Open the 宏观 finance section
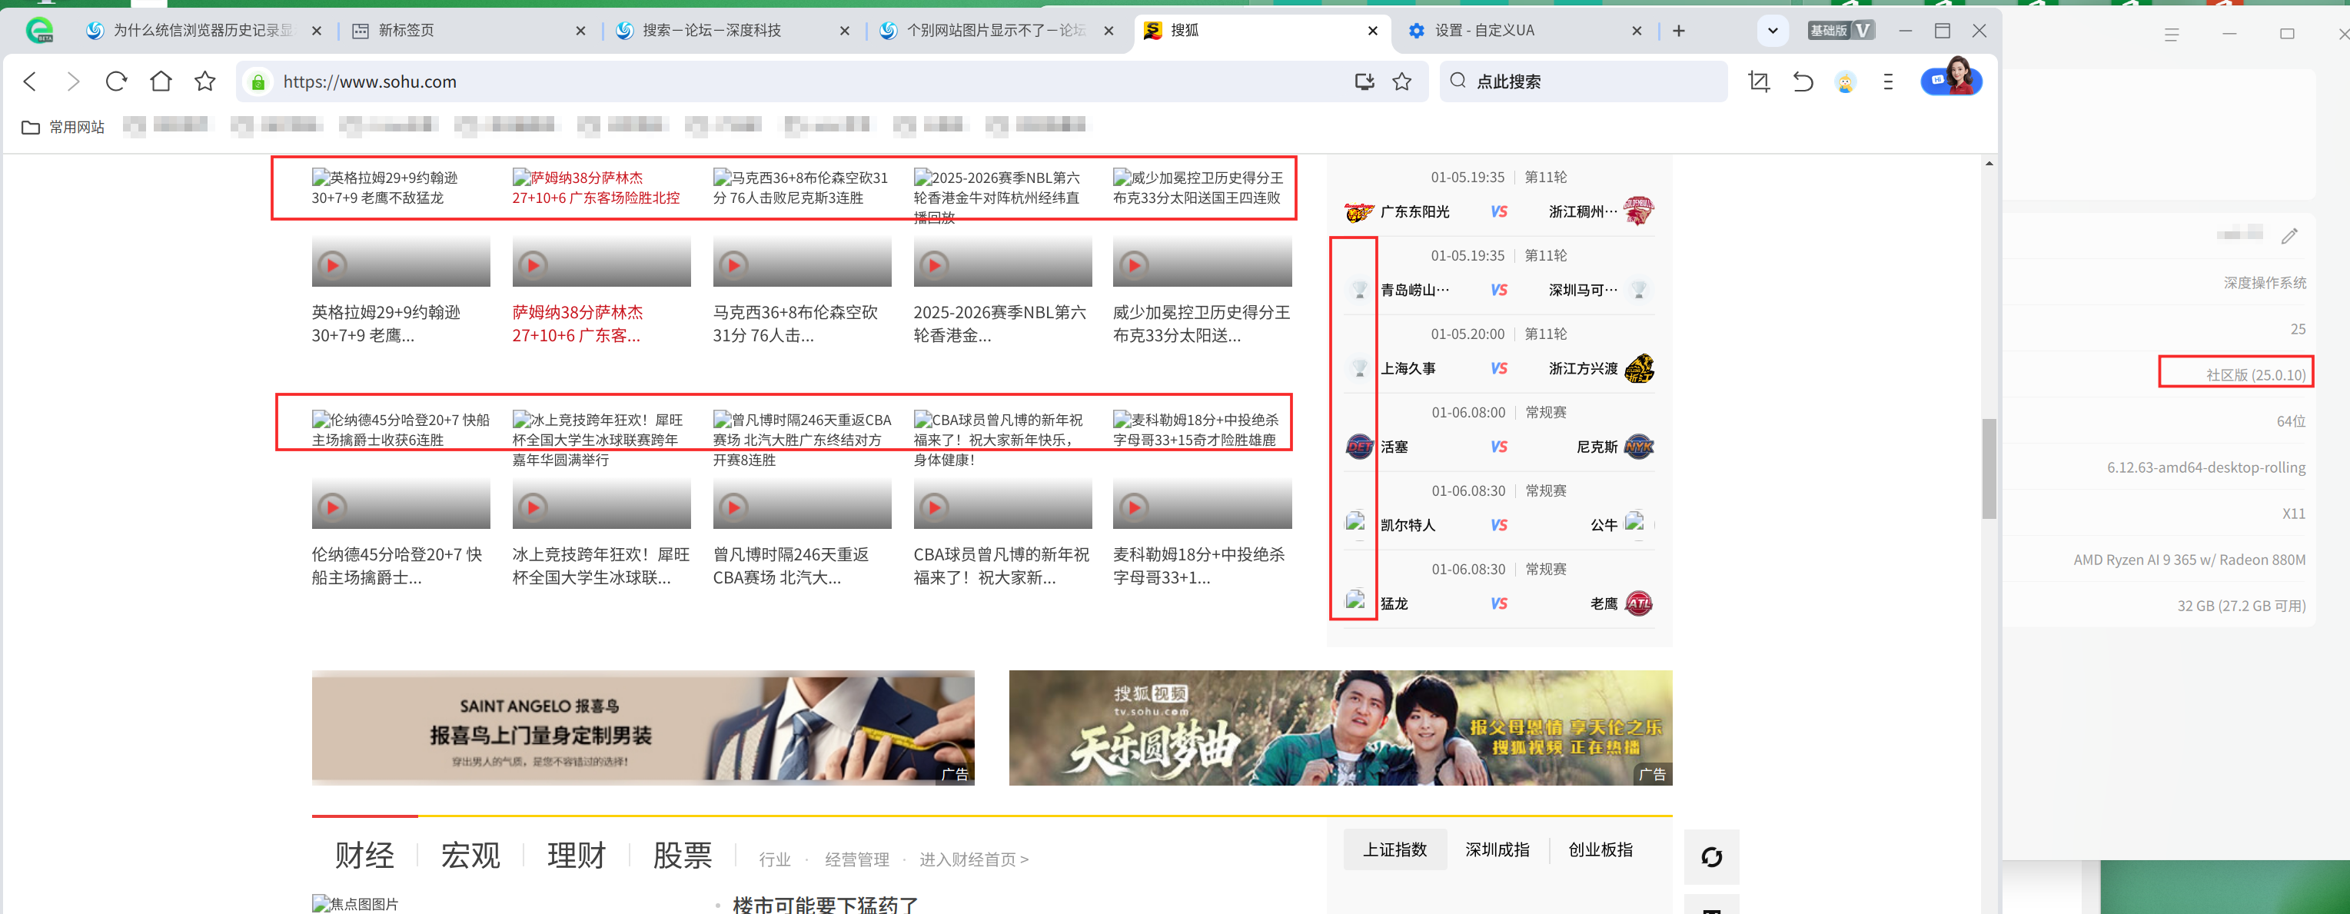Image resolution: width=2350 pixels, height=914 pixels. [x=470, y=856]
